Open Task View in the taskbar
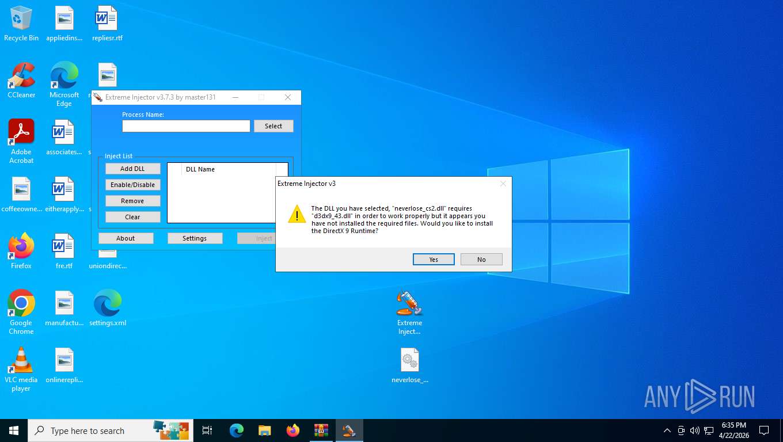783x442 pixels. tap(207, 430)
